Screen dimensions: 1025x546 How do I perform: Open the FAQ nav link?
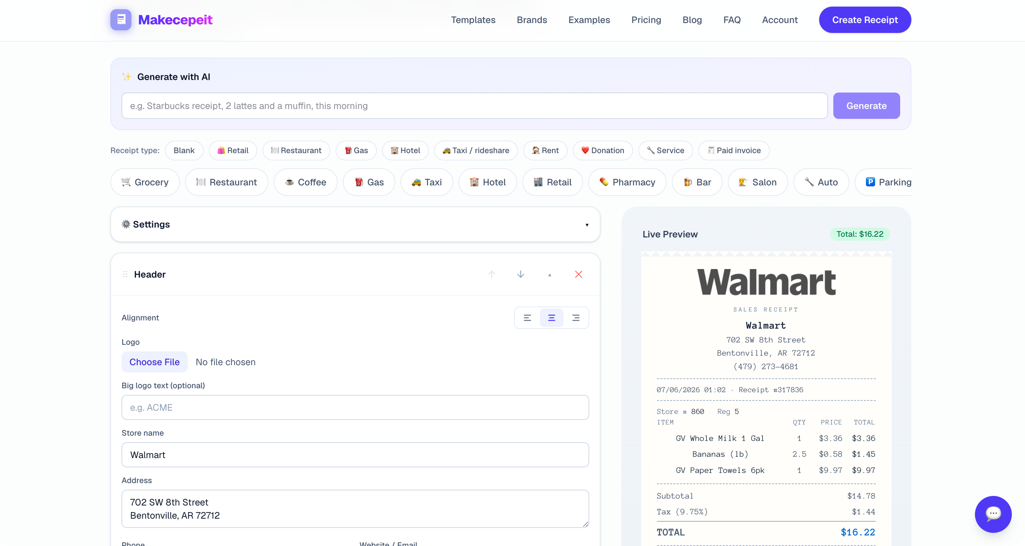point(732,20)
